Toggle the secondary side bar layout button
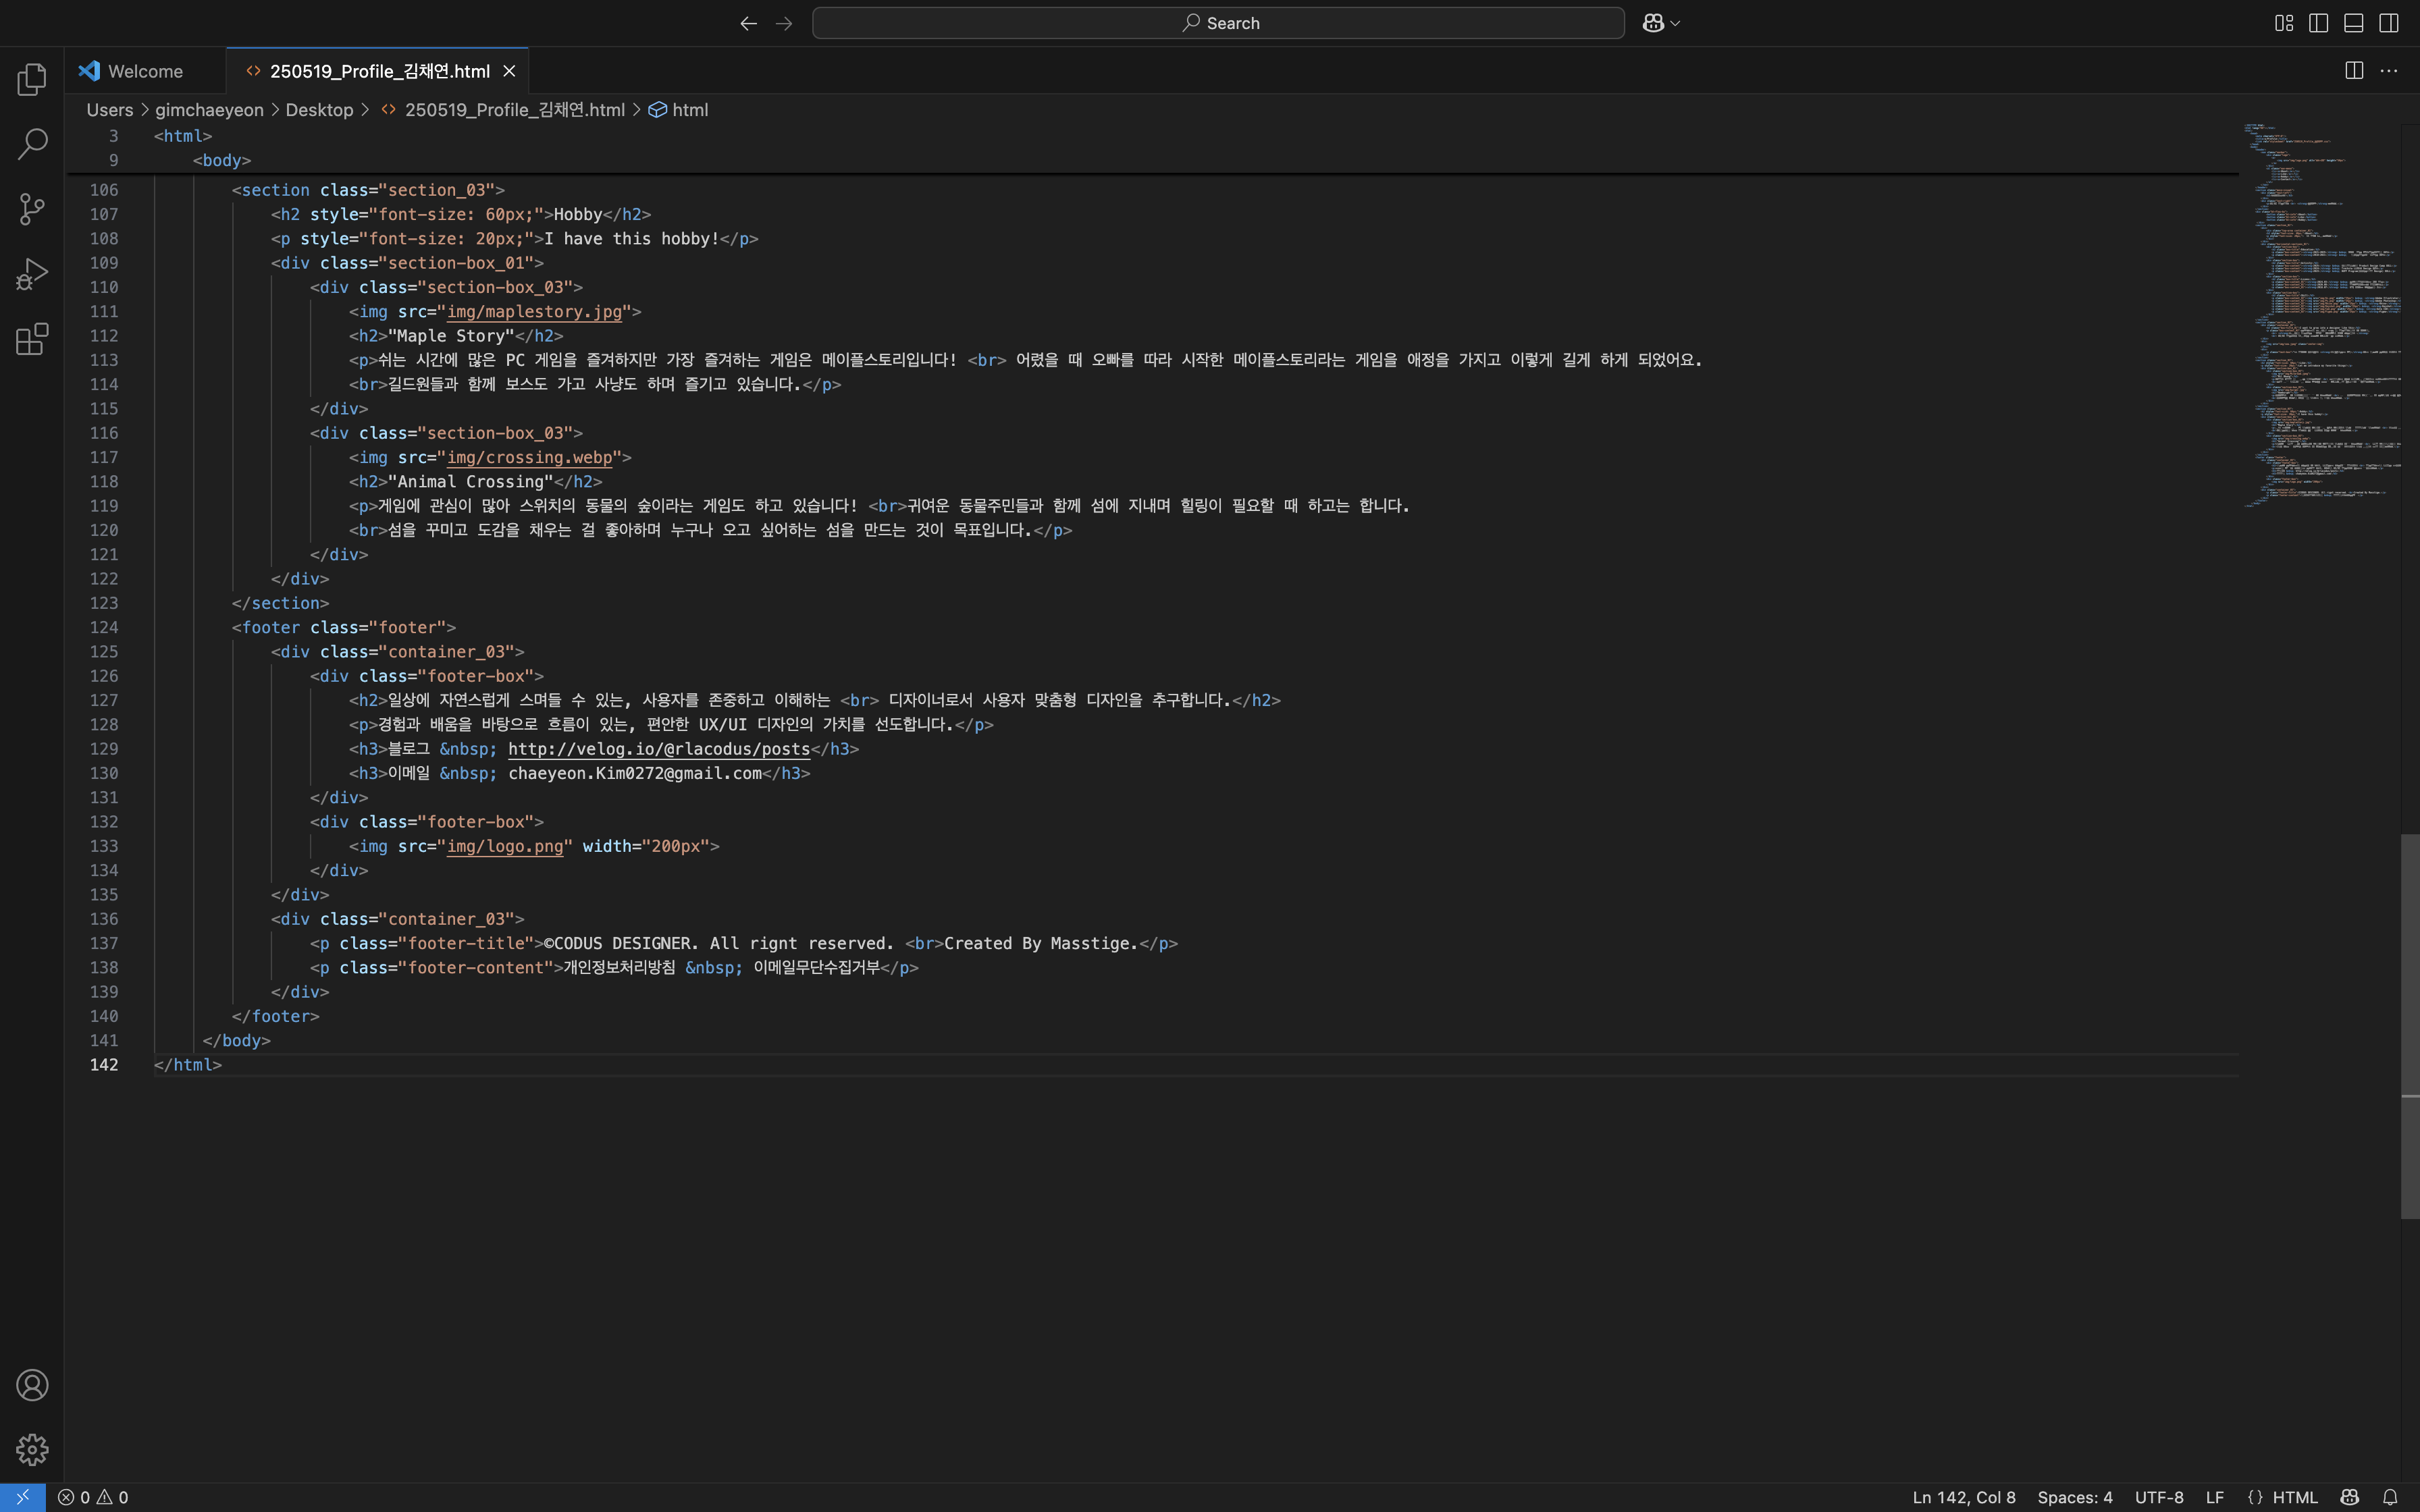This screenshot has height=1512, width=2420. click(2388, 23)
